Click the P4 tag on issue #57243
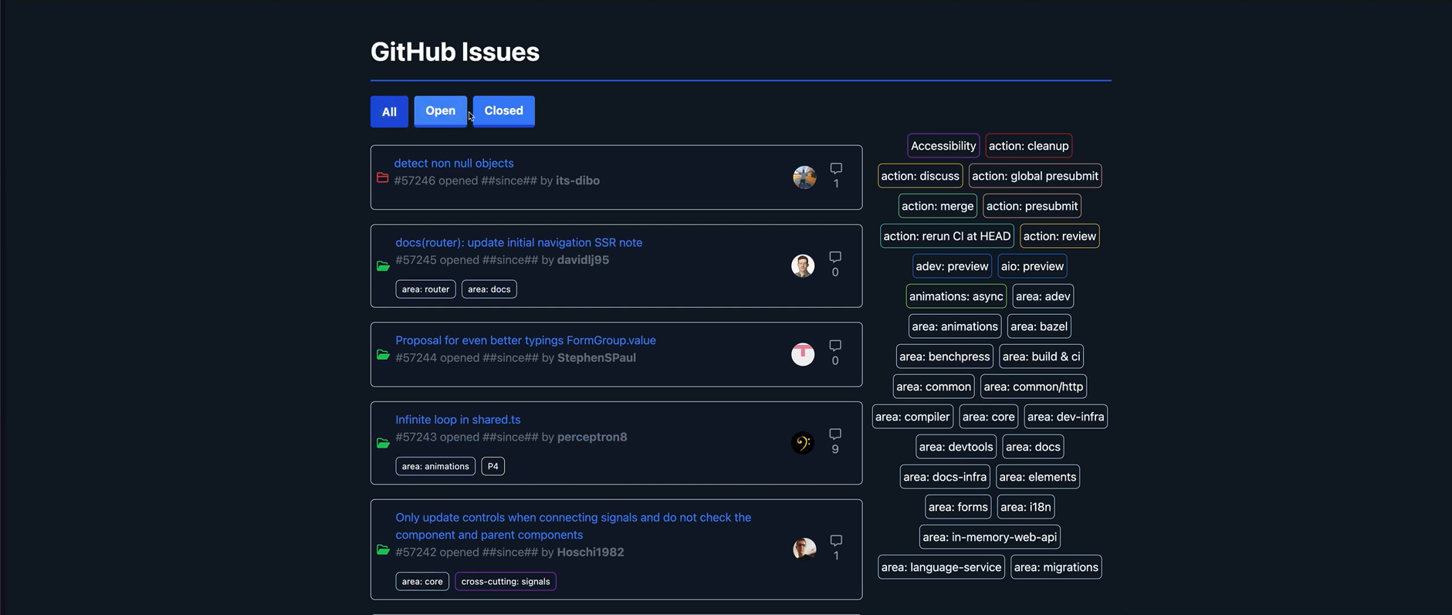This screenshot has height=615, width=1452. (x=492, y=466)
